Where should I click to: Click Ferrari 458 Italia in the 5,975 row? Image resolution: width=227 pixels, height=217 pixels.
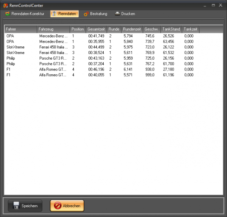[53, 47]
